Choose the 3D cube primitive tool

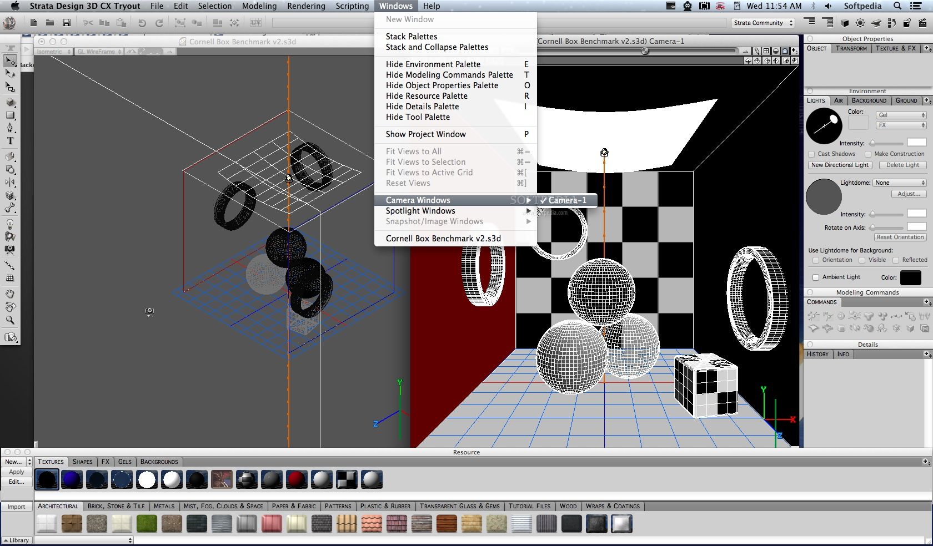10,103
